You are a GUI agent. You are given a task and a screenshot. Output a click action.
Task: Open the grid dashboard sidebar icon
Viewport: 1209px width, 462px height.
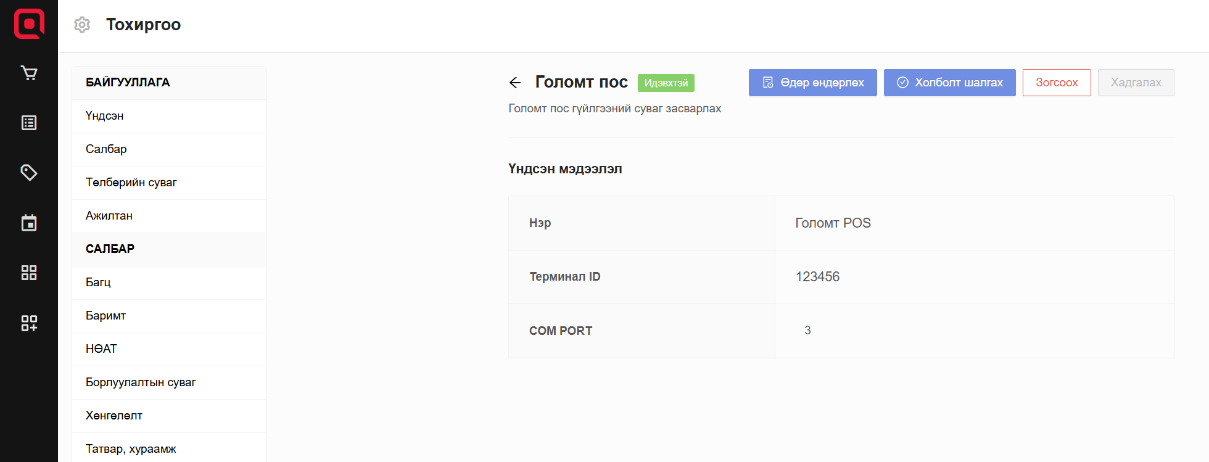tap(29, 273)
